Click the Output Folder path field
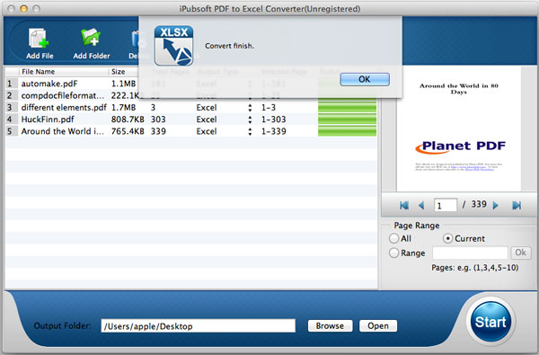539x355 pixels. pos(198,325)
